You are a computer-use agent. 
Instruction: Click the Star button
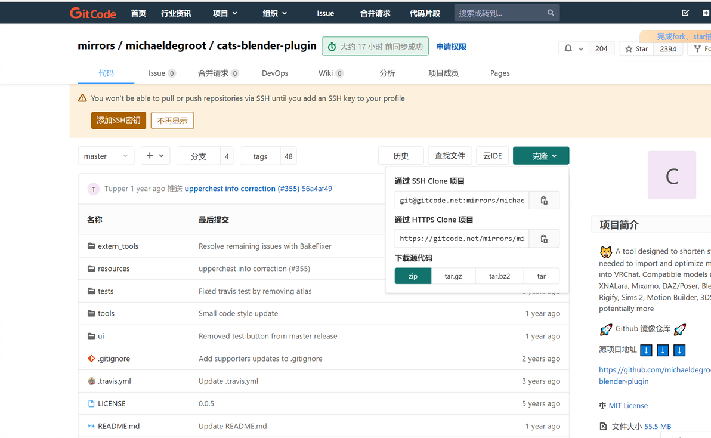point(636,48)
